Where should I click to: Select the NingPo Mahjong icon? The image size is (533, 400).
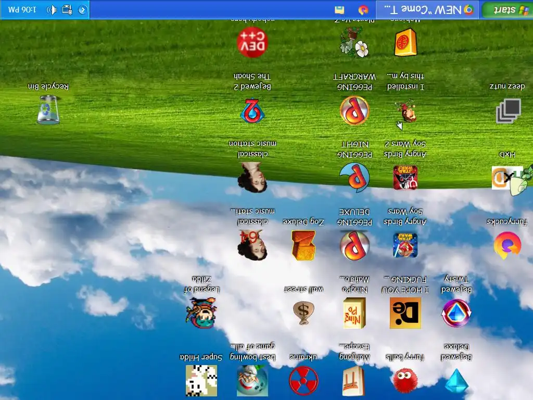pyautogui.click(x=354, y=312)
